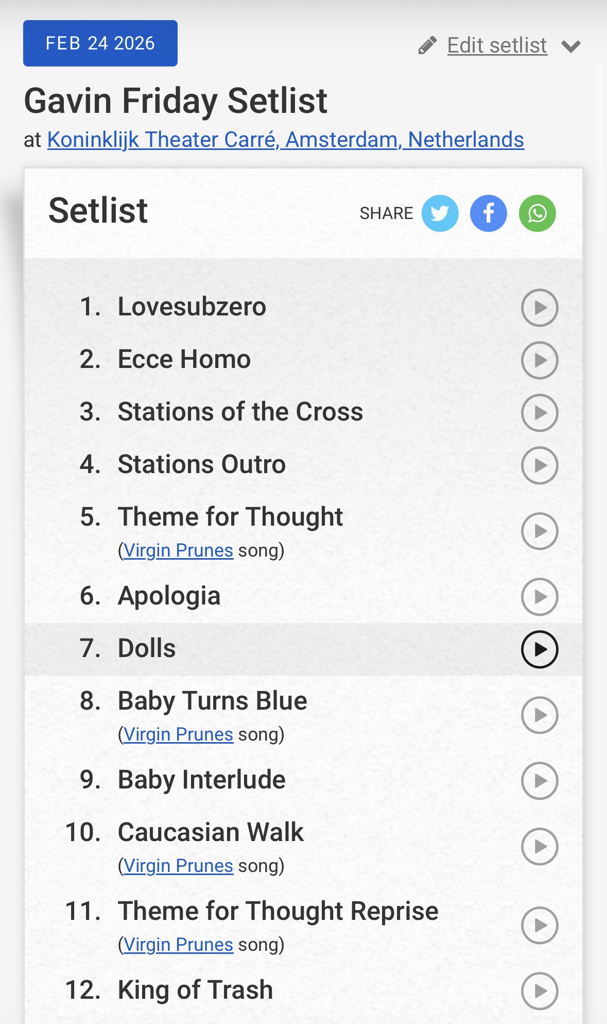Screen dimensions: 607x1024
Task: Play the song Dolls
Action: point(540,649)
